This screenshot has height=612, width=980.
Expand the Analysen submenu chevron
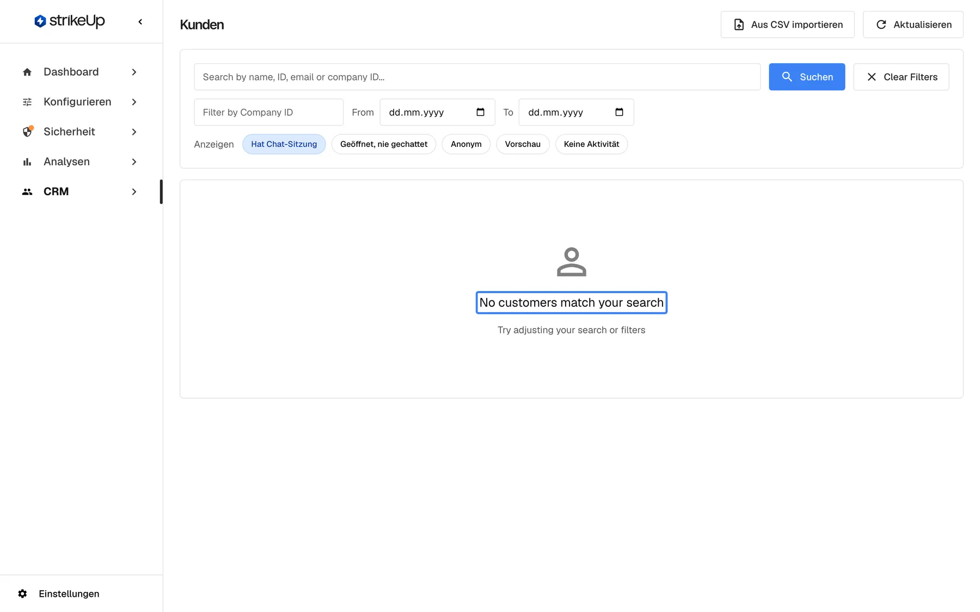pyautogui.click(x=134, y=162)
